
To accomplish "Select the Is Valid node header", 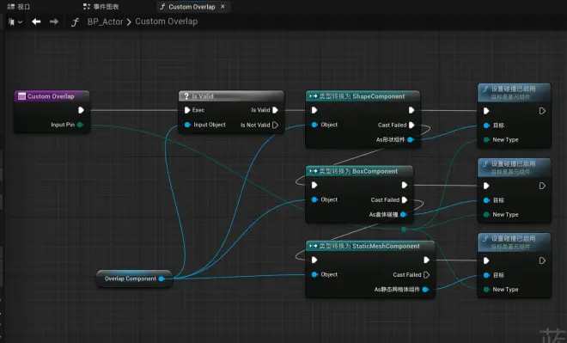I will pos(231,96).
